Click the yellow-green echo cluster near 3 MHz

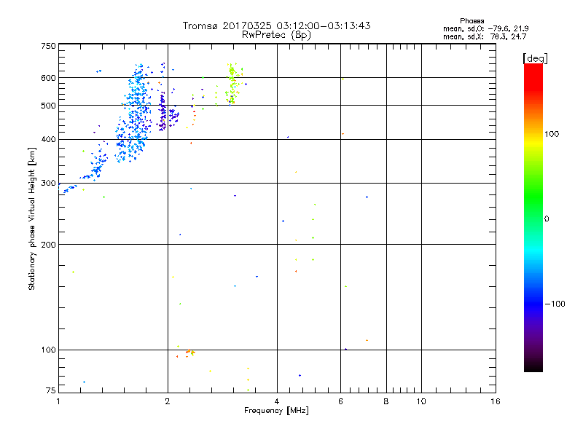point(232,84)
